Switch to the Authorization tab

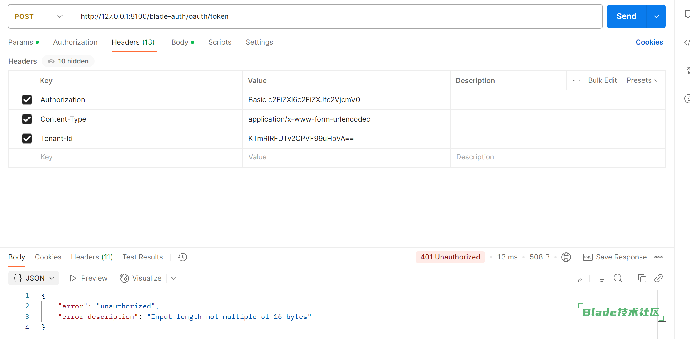pos(75,42)
